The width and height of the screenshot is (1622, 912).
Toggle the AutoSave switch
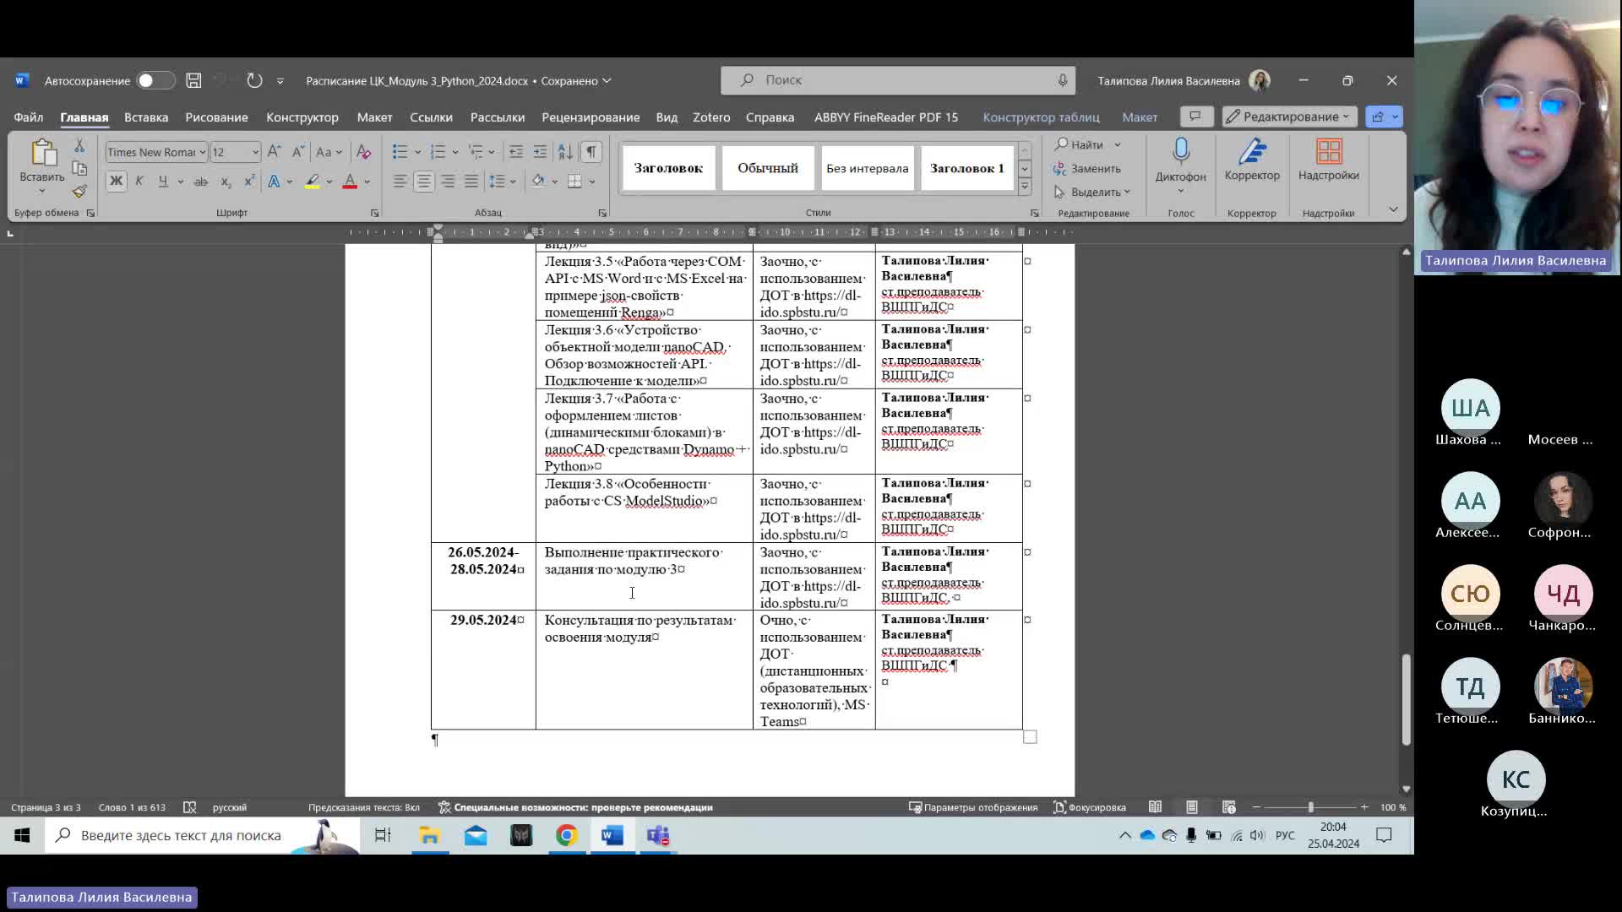click(x=155, y=80)
